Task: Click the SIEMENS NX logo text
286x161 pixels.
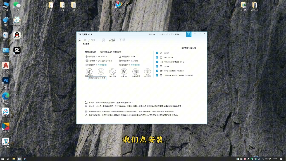Action: [x=189, y=48]
